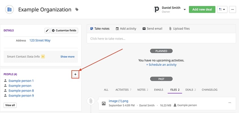Click the image thumbnail icon of the file
The height and width of the screenshot is (113, 239).
(x=104, y=104)
